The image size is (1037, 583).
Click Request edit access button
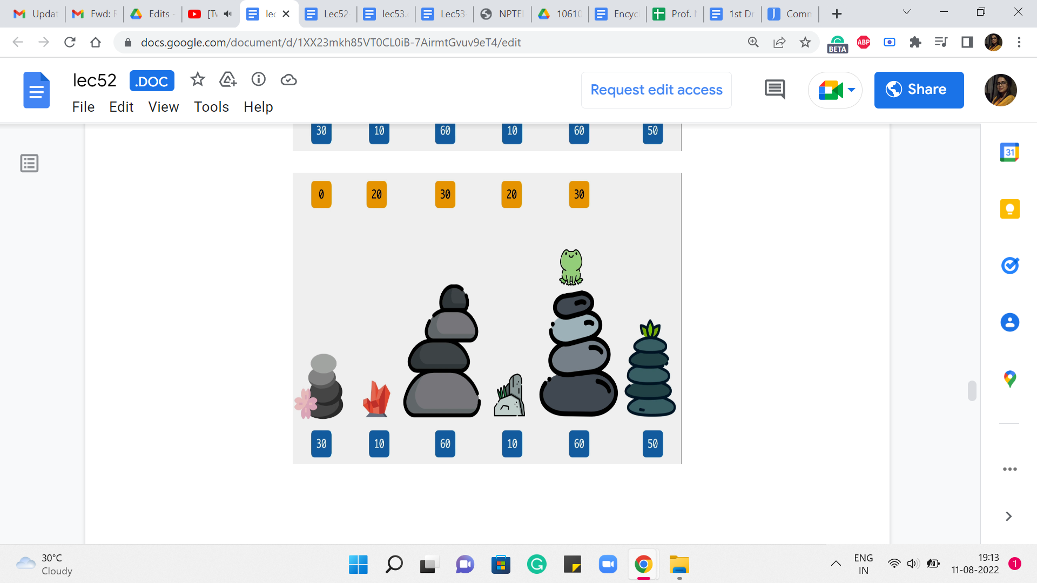(x=656, y=90)
